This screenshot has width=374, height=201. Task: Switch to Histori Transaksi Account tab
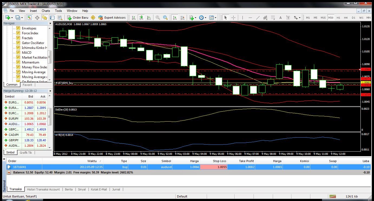tap(43, 189)
